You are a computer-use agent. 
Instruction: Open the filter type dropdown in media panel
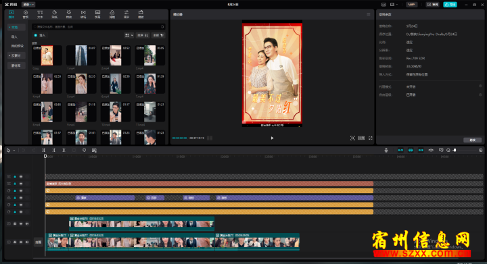pos(158,35)
